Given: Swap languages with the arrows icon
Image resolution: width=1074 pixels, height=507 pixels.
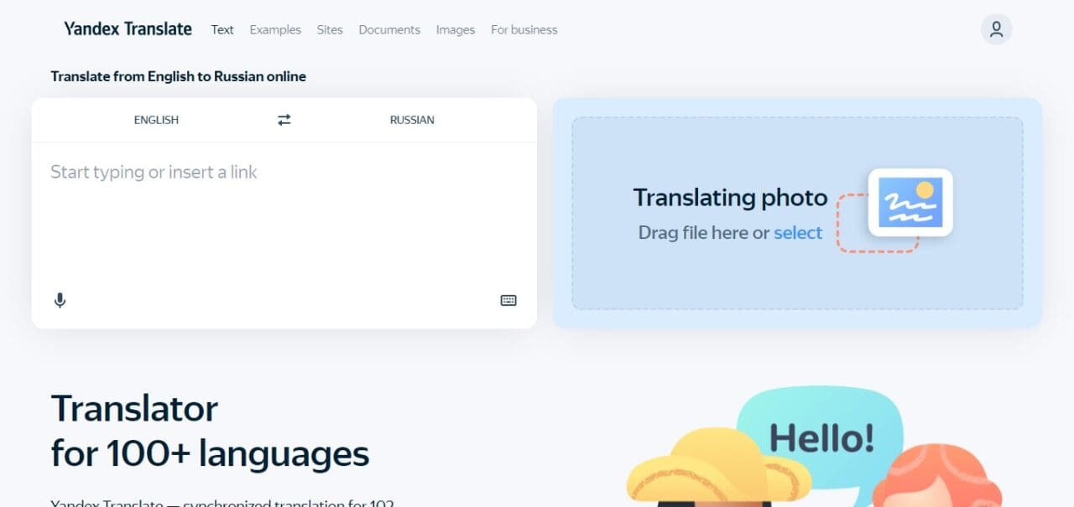Looking at the screenshot, I should pos(284,120).
